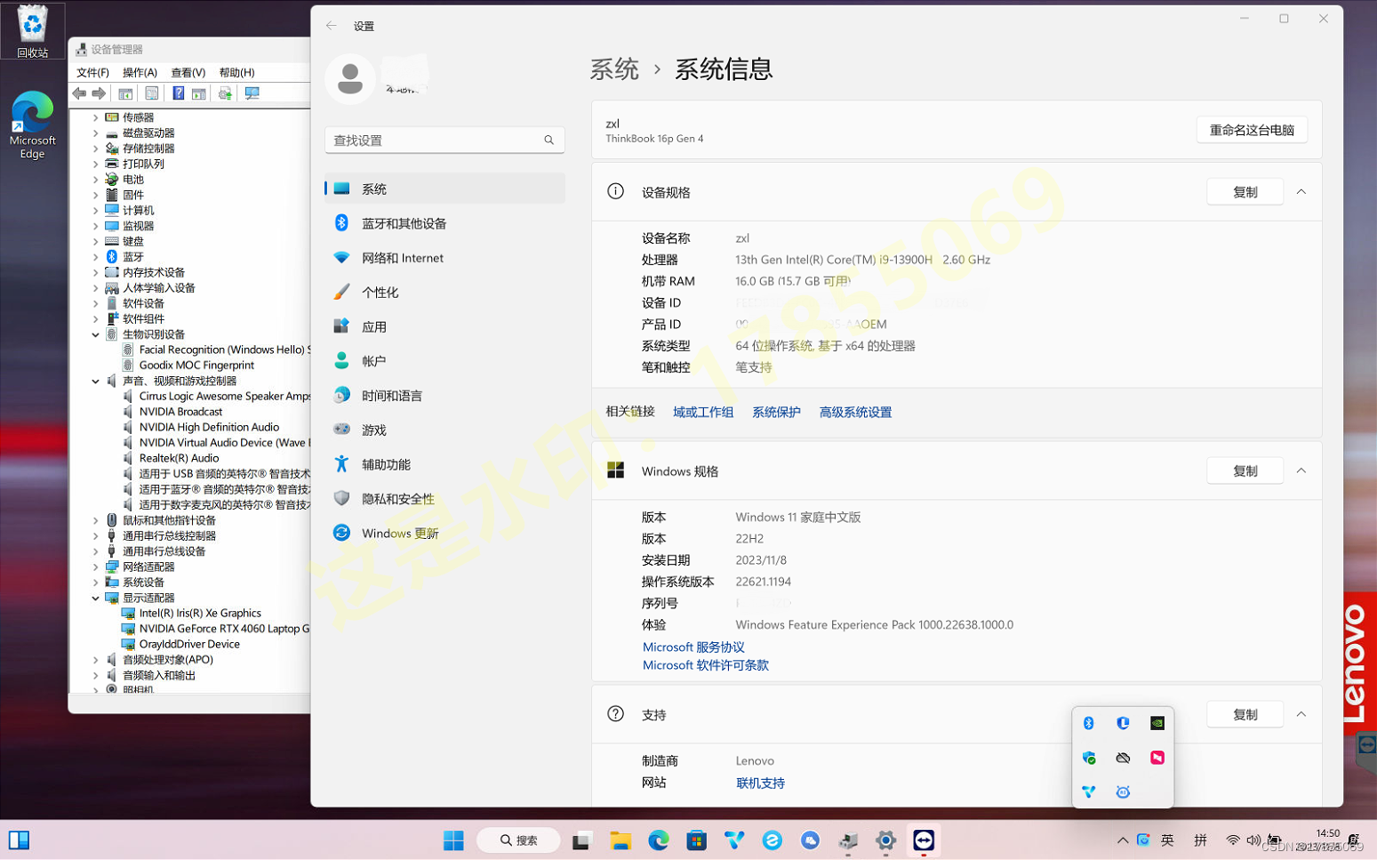Select NVIDIA GeForce RTX 4060 Laptop device

point(218,629)
